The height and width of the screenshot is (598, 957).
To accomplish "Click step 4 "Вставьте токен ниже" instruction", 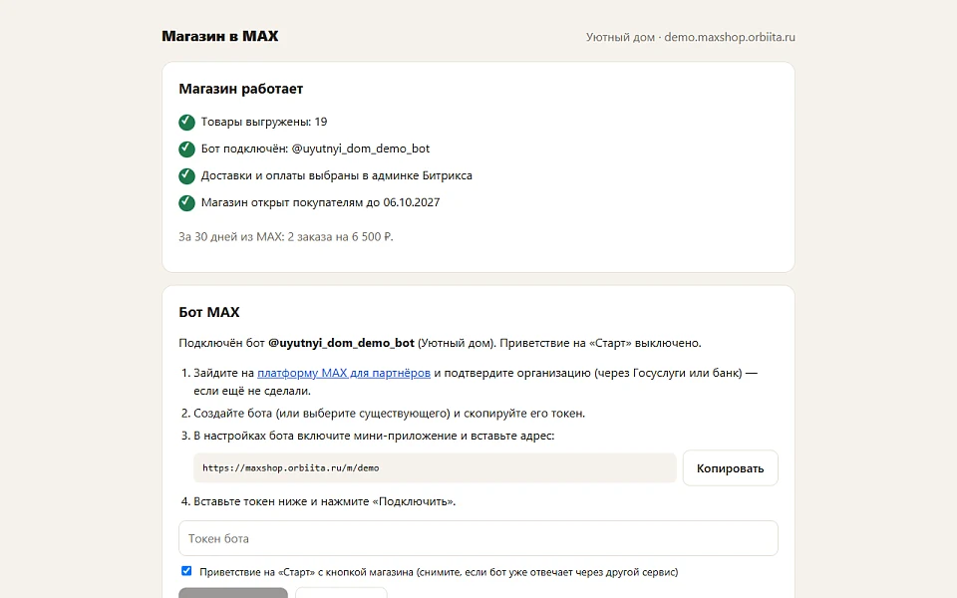I will pos(324,501).
